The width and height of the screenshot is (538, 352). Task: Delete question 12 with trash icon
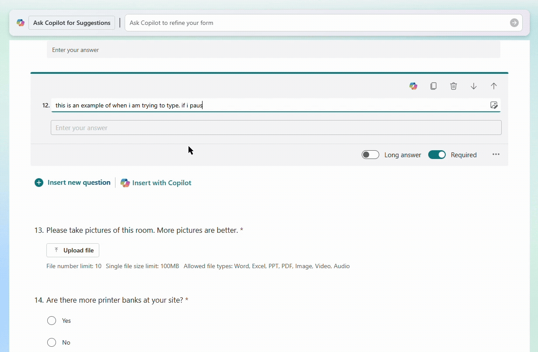pyautogui.click(x=454, y=86)
